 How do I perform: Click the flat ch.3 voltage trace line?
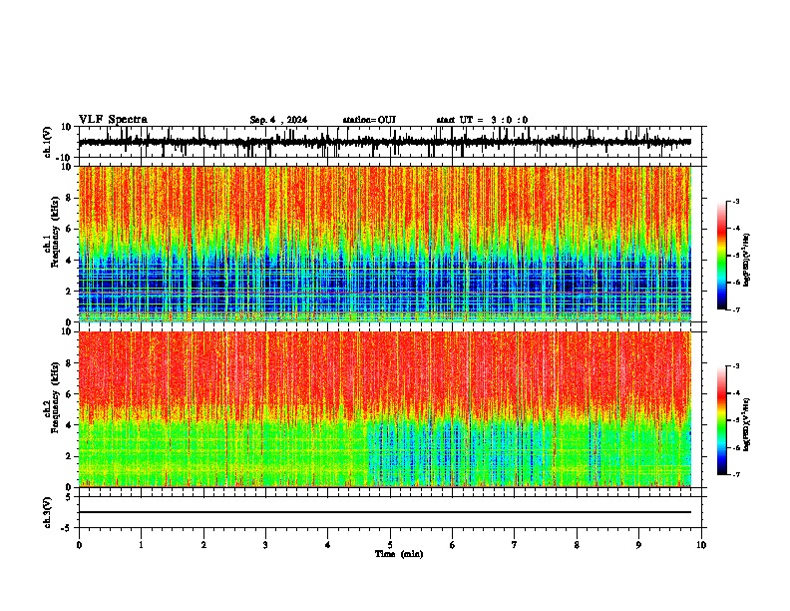[x=385, y=512]
